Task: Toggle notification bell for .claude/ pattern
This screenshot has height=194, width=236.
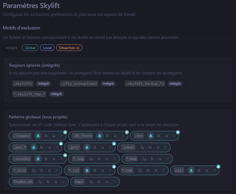Action: tap(38, 136)
